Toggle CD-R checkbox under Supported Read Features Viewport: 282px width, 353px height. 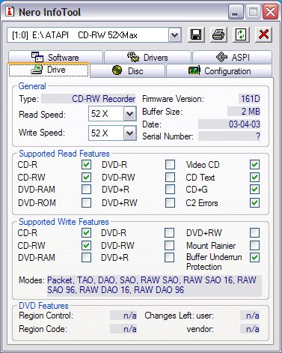(86, 165)
